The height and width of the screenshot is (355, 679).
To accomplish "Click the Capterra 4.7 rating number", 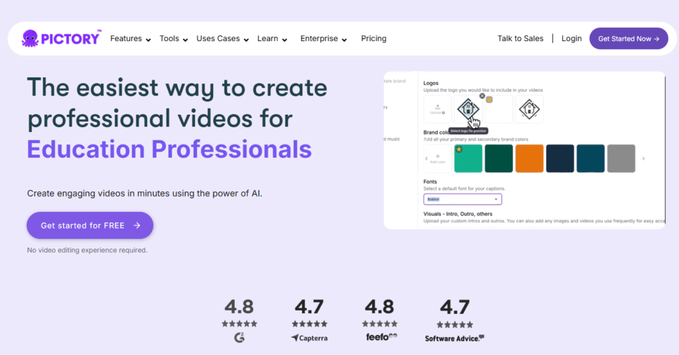I will point(309,307).
